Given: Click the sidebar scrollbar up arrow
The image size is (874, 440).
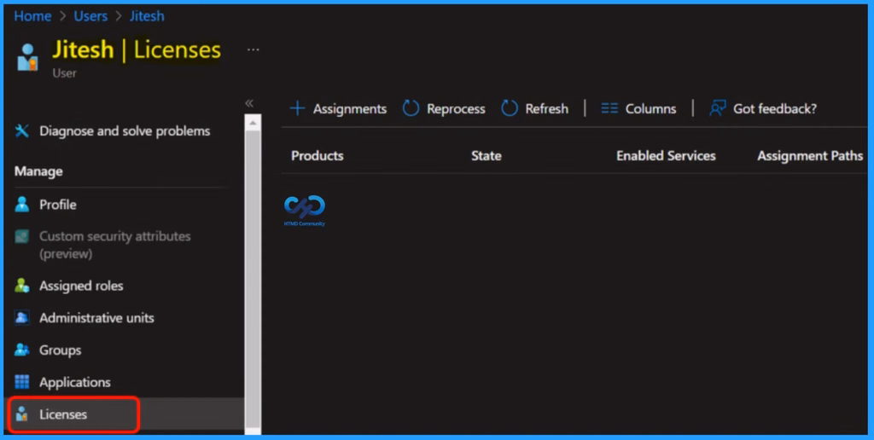Looking at the screenshot, I should coord(253,122).
